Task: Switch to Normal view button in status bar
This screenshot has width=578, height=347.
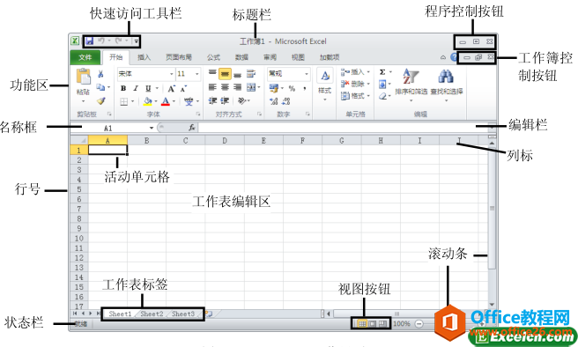Action: pos(362,324)
